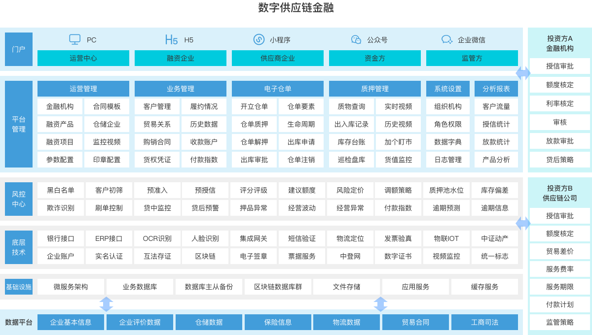Viewport: 592px width, 335px height.
Task: Click the double arrow beside 投资方B panel
Action: 522,223
